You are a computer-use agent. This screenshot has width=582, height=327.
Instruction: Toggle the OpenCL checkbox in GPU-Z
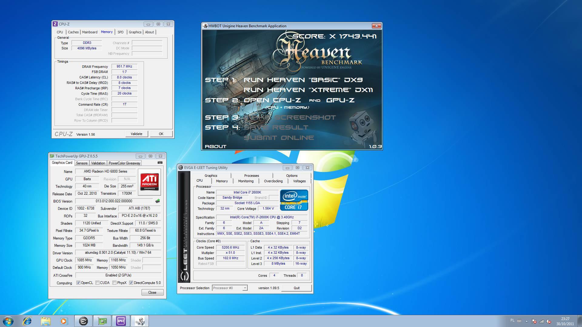point(78,283)
